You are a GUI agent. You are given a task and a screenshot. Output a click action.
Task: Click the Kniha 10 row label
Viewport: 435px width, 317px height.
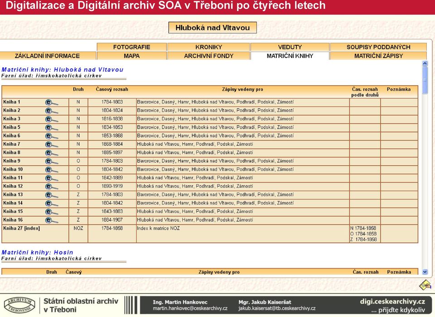pyautogui.click(x=13, y=169)
